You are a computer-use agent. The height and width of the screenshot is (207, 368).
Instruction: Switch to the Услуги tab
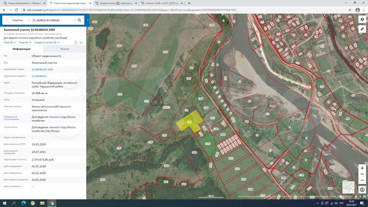pyautogui.click(x=64, y=49)
